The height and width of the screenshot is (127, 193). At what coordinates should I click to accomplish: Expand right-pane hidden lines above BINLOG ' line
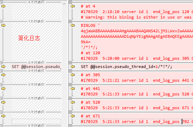point(70,21)
